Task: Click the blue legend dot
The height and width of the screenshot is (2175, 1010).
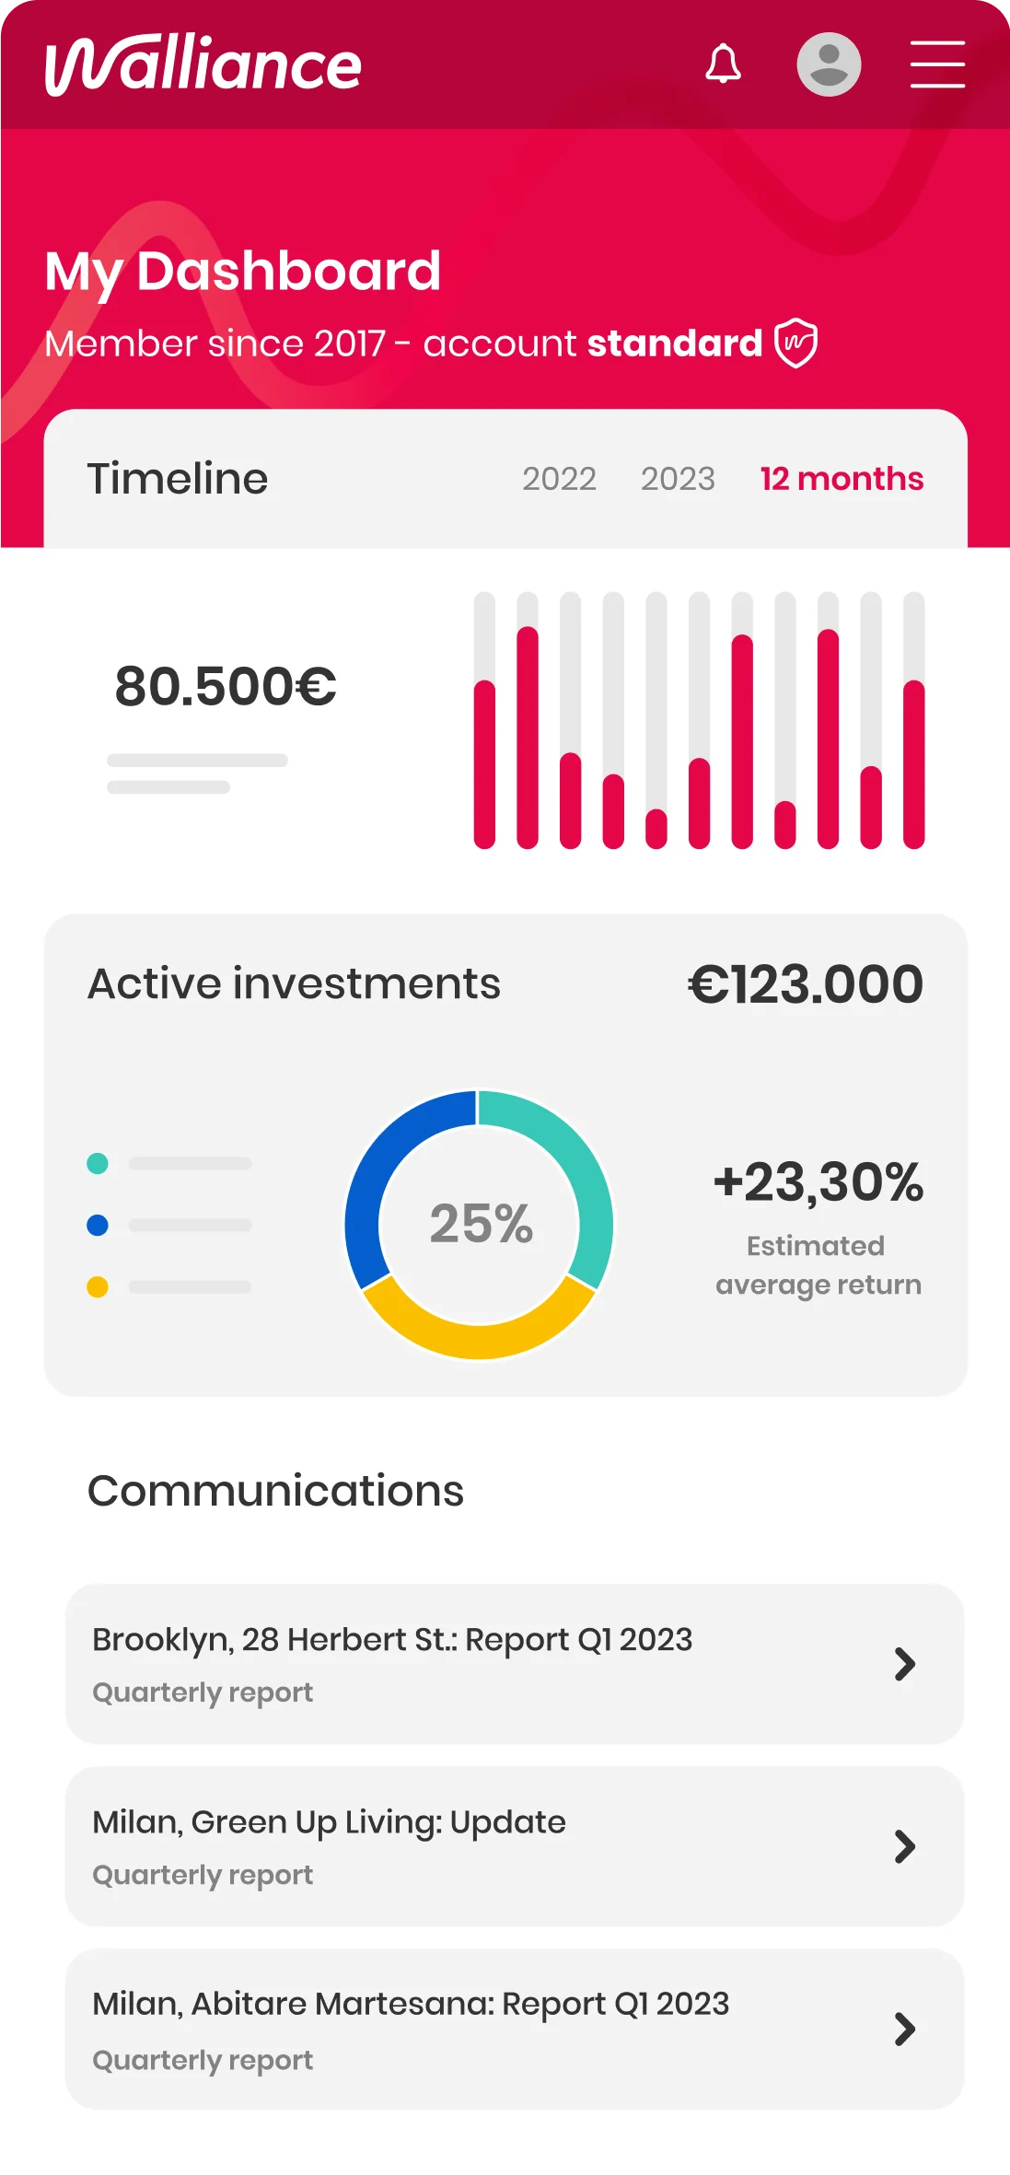Action: 98,1226
